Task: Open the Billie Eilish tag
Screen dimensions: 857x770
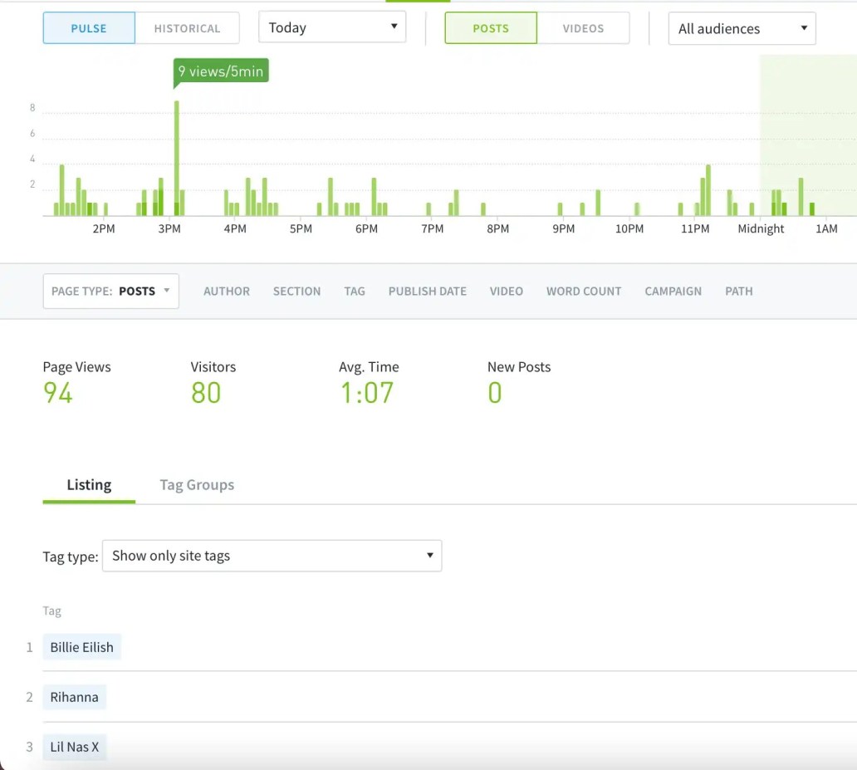Action: [x=81, y=646]
